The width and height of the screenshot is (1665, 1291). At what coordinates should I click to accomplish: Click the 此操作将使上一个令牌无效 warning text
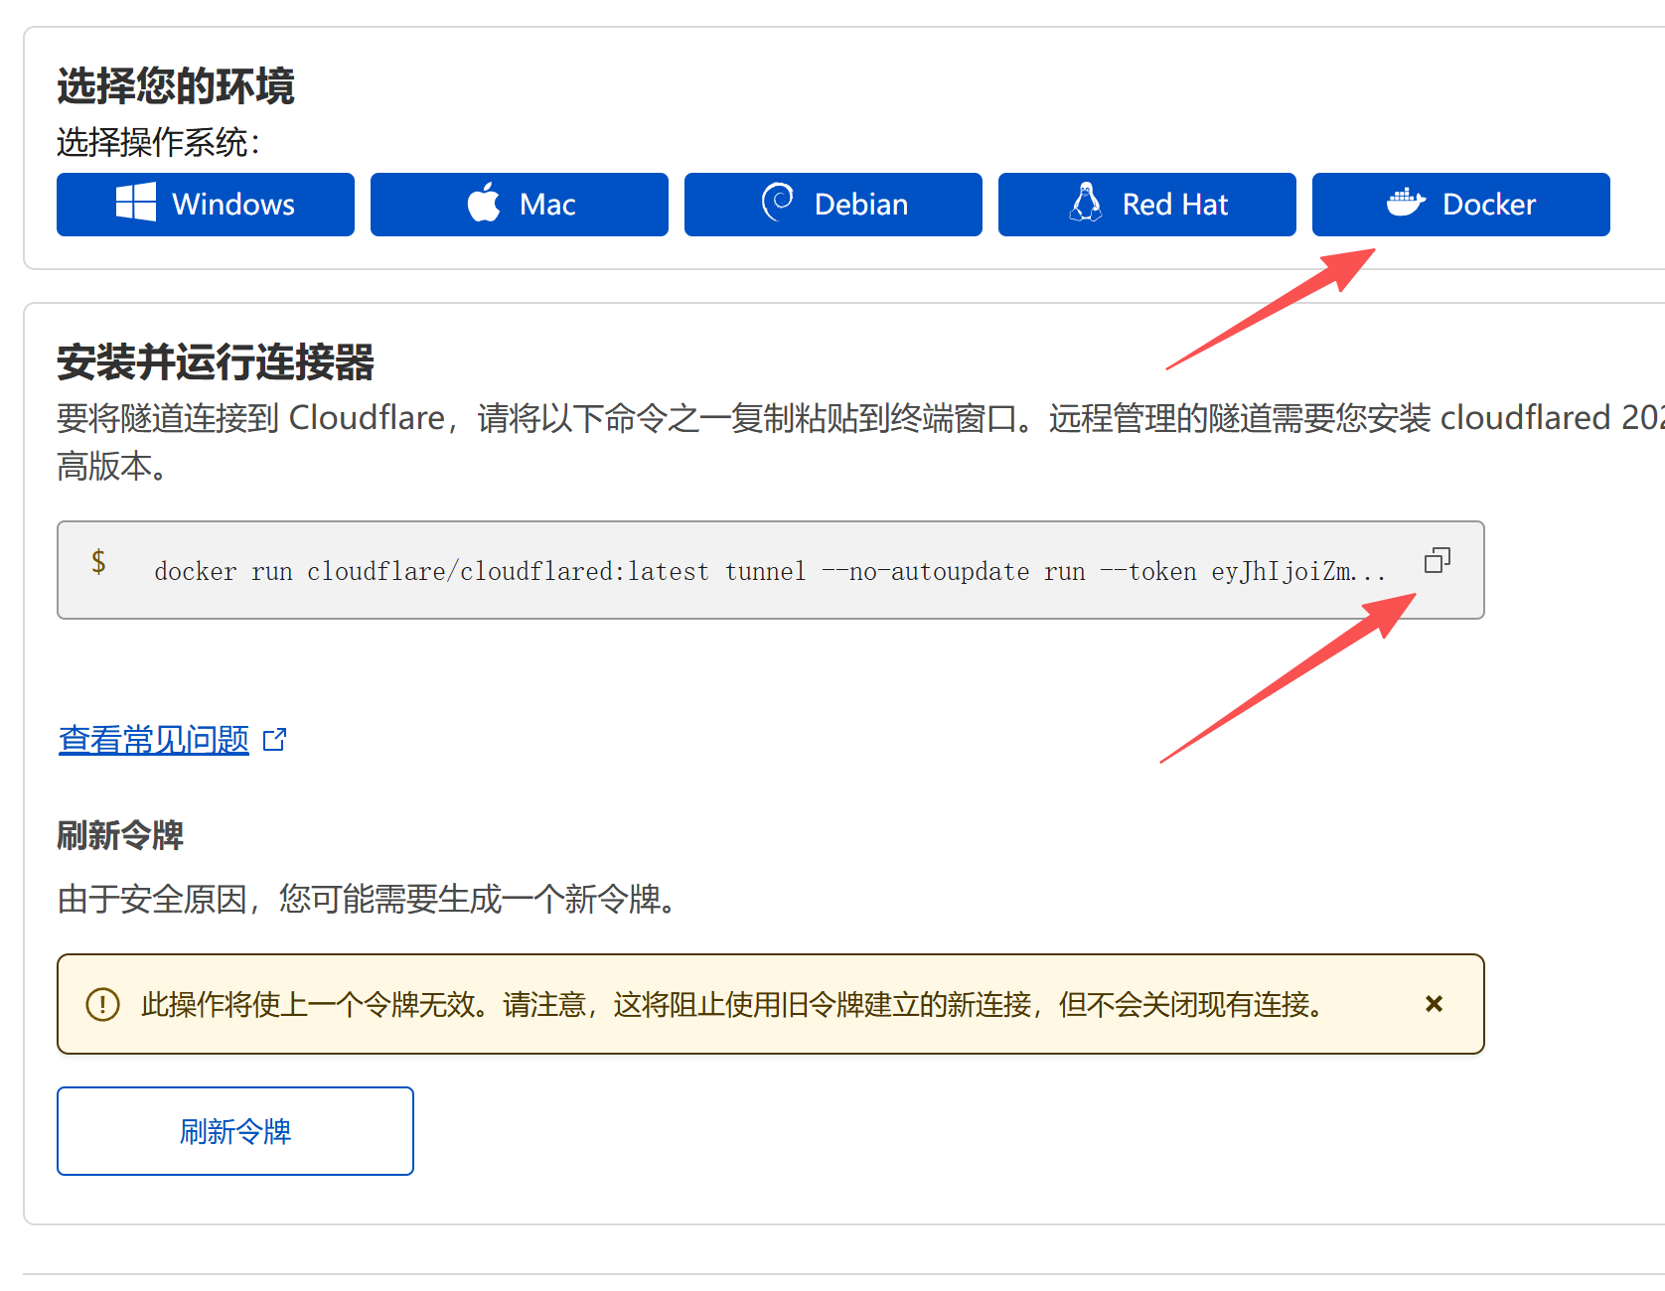pyautogui.click(x=732, y=1005)
